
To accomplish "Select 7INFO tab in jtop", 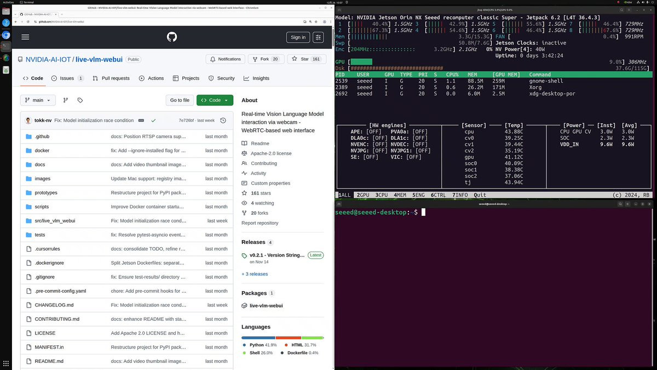I will point(460,195).
